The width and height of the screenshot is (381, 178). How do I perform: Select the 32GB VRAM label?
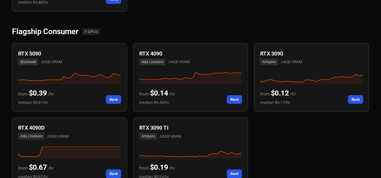[51, 62]
